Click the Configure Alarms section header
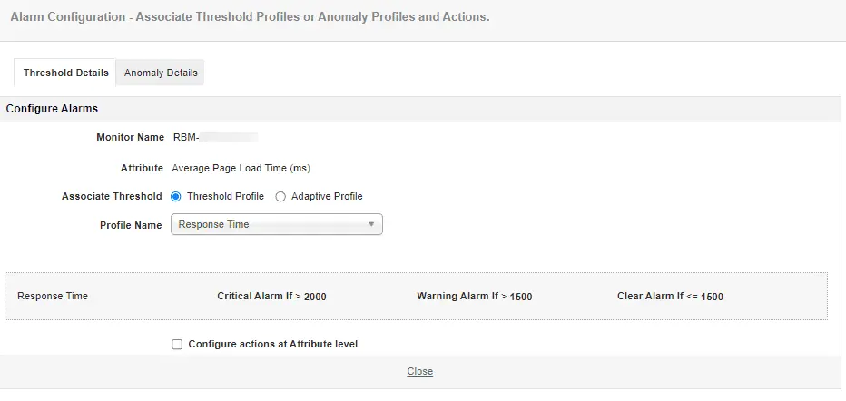The width and height of the screenshot is (846, 401). [52, 109]
